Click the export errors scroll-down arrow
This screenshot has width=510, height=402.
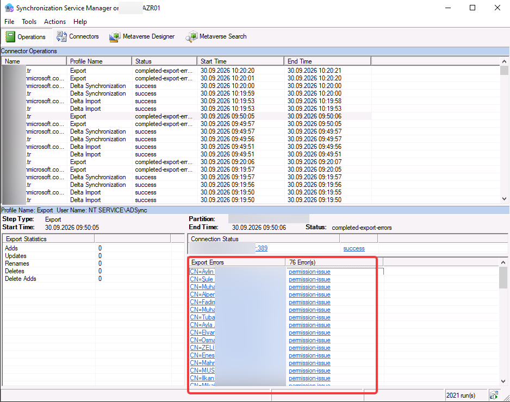pos(503,381)
